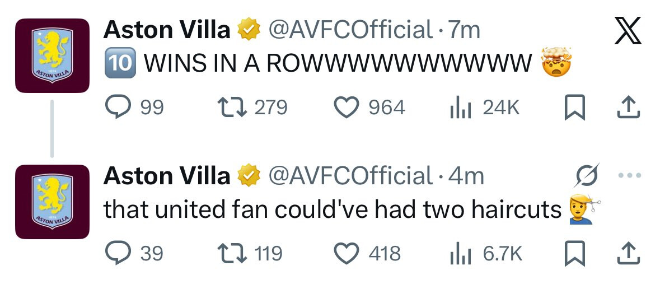
Task: Share the two haircuts tweet
Action: pyautogui.click(x=627, y=254)
